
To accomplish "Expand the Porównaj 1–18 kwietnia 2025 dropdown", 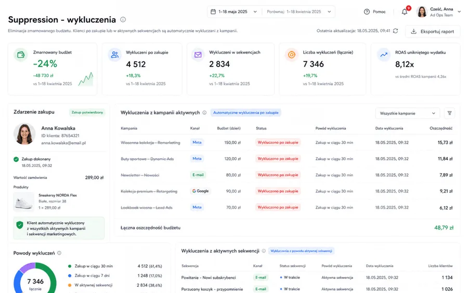I will coord(299,11).
